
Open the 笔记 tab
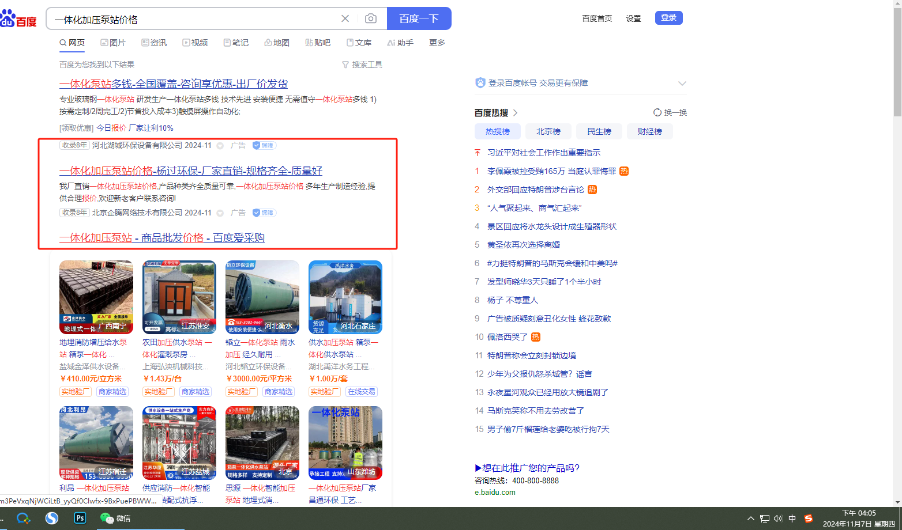point(236,43)
